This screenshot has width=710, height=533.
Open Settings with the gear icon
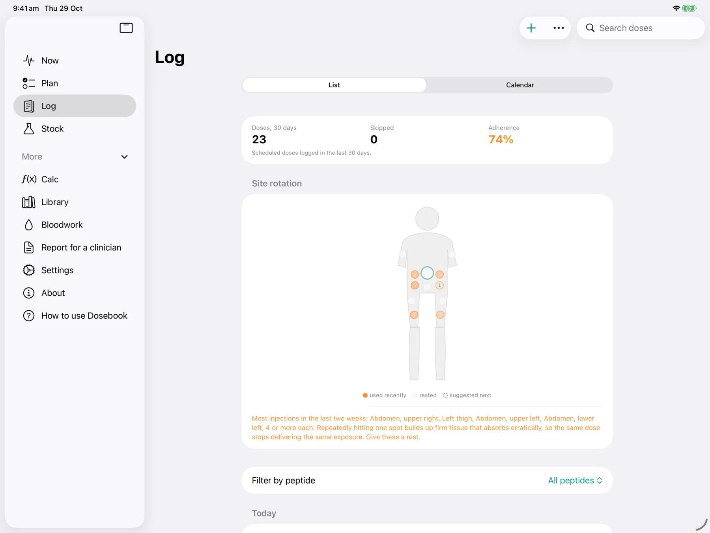click(29, 270)
